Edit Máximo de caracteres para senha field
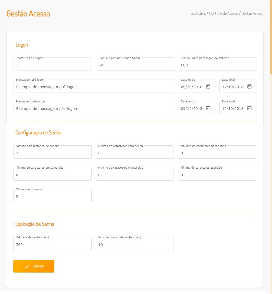The height and width of the screenshot is (294, 272). (217, 153)
